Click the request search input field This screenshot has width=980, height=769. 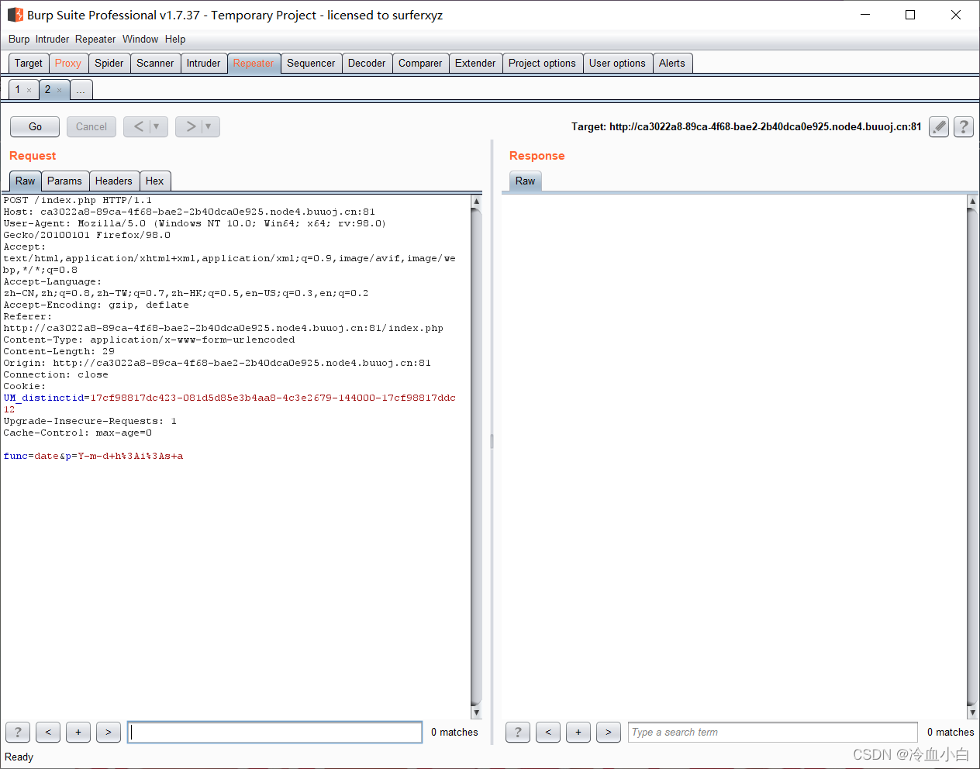tap(275, 732)
